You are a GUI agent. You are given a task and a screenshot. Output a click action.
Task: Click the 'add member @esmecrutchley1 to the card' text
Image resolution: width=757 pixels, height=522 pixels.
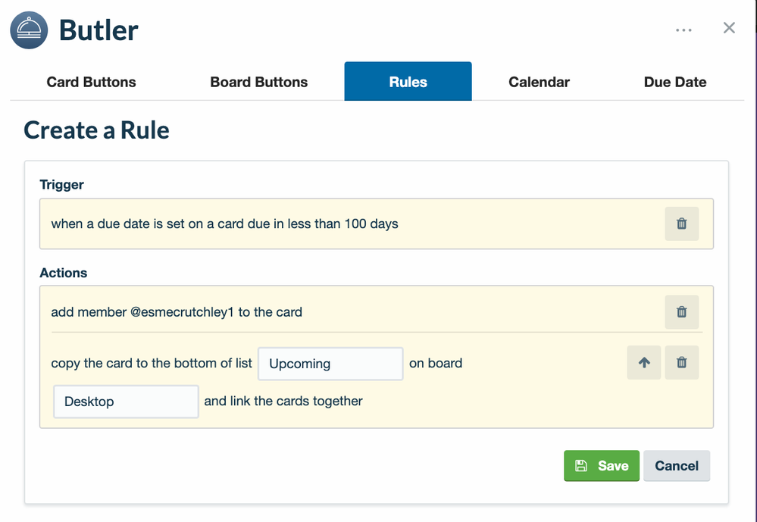(x=177, y=312)
